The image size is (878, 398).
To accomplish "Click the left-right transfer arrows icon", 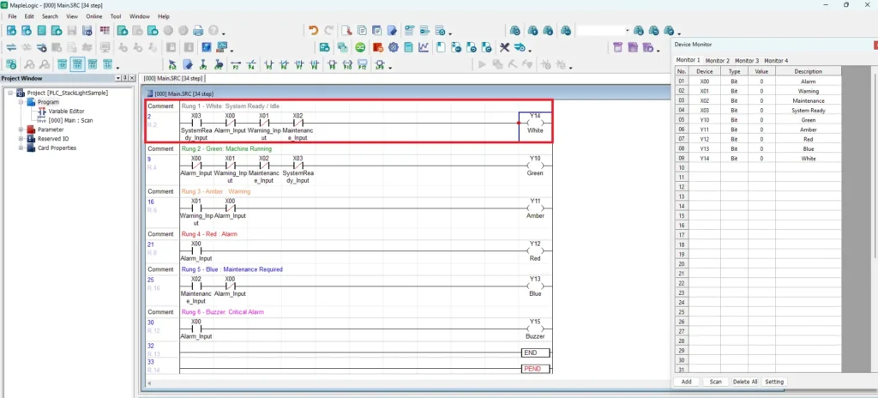I will 11,48.
